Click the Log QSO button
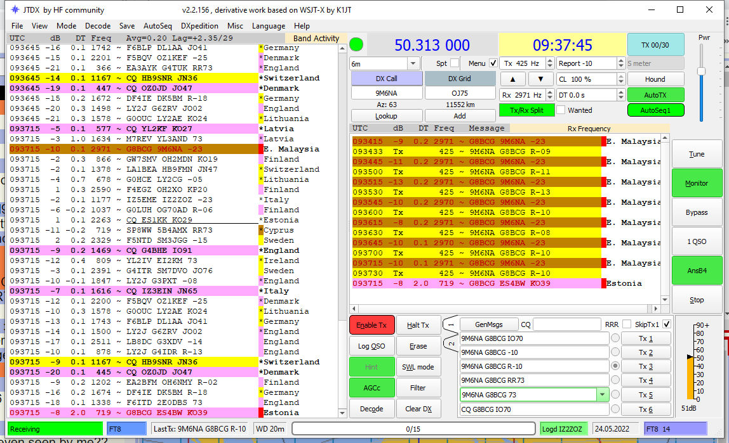This screenshot has height=443, width=729. point(371,346)
